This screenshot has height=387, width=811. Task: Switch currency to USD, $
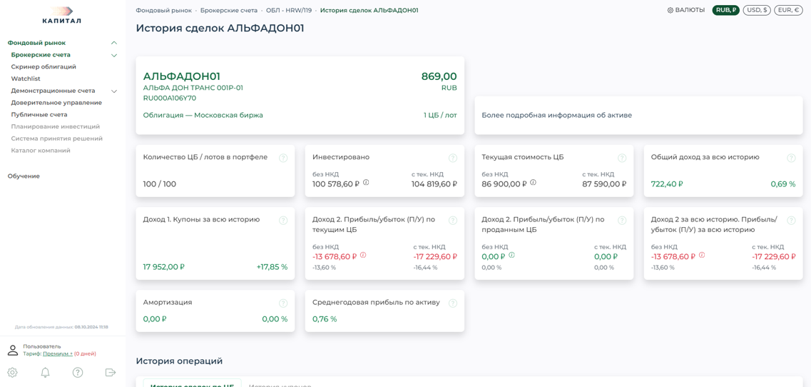click(758, 11)
